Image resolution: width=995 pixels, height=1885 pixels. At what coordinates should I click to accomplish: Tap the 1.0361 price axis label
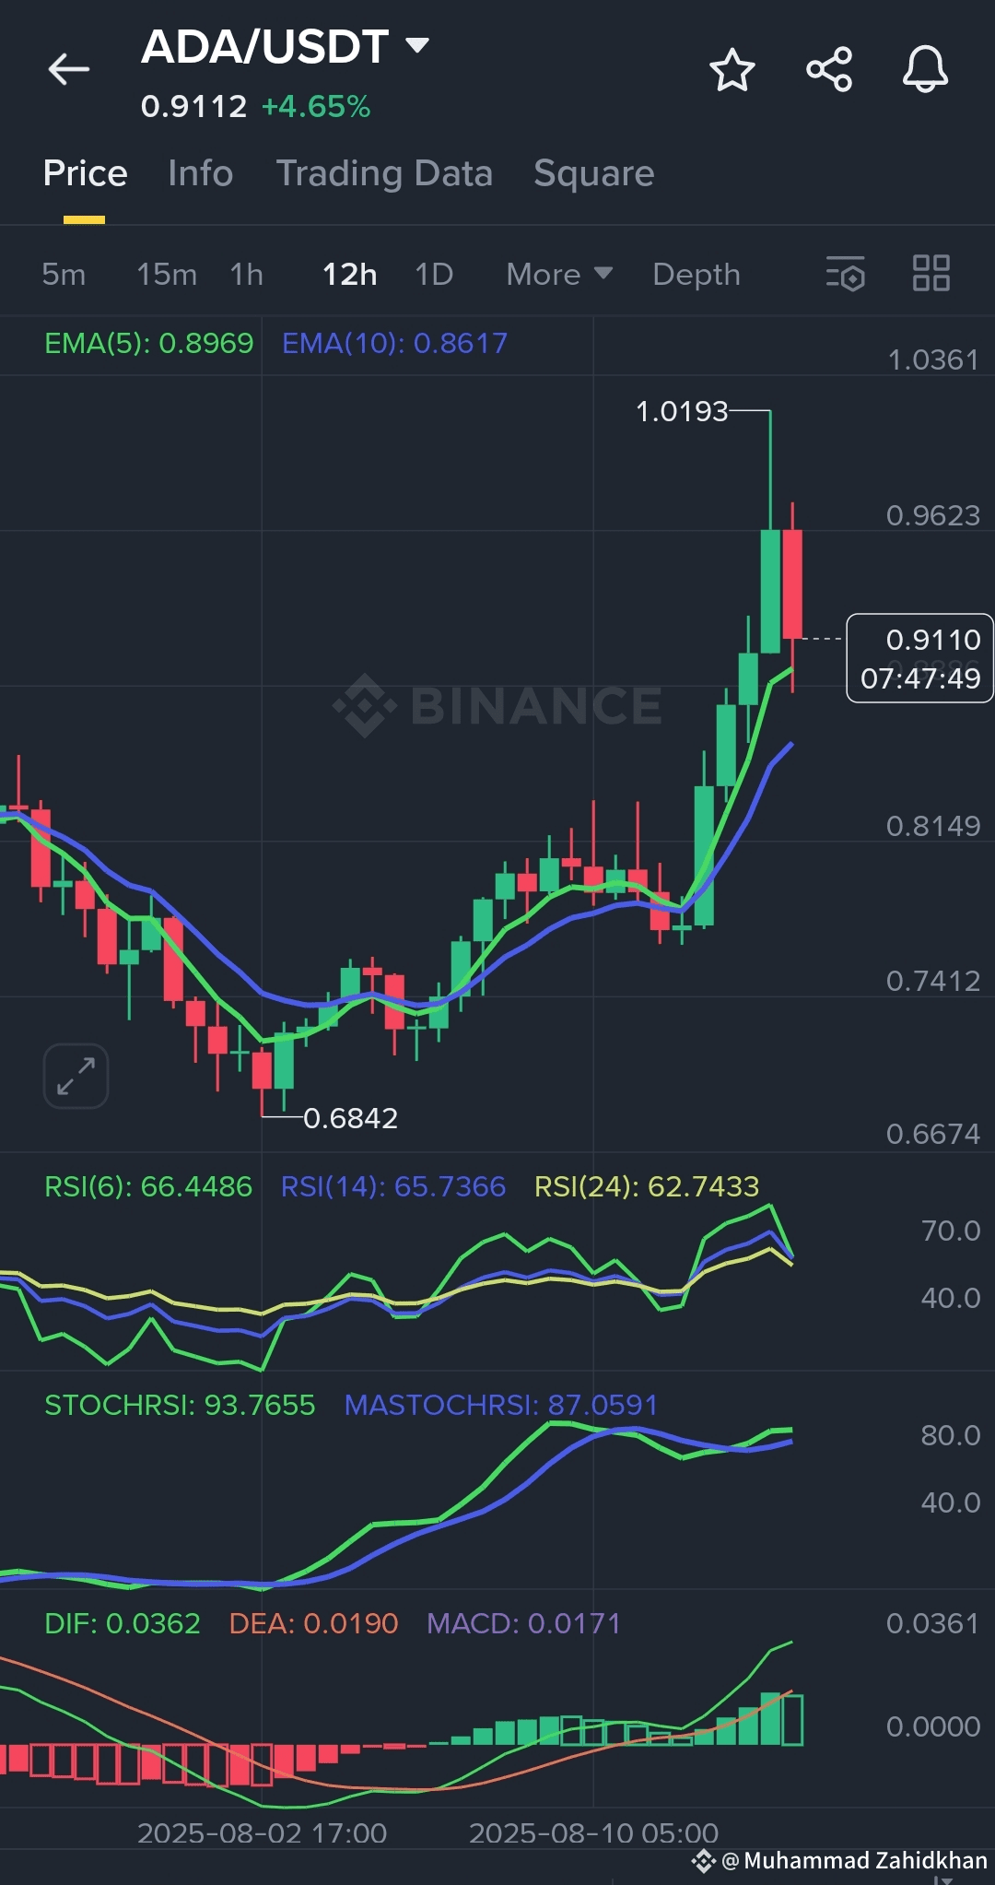click(932, 359)
